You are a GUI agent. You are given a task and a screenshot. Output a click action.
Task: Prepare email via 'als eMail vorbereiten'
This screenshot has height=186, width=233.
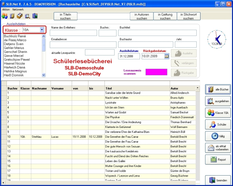tap(218, 148)
